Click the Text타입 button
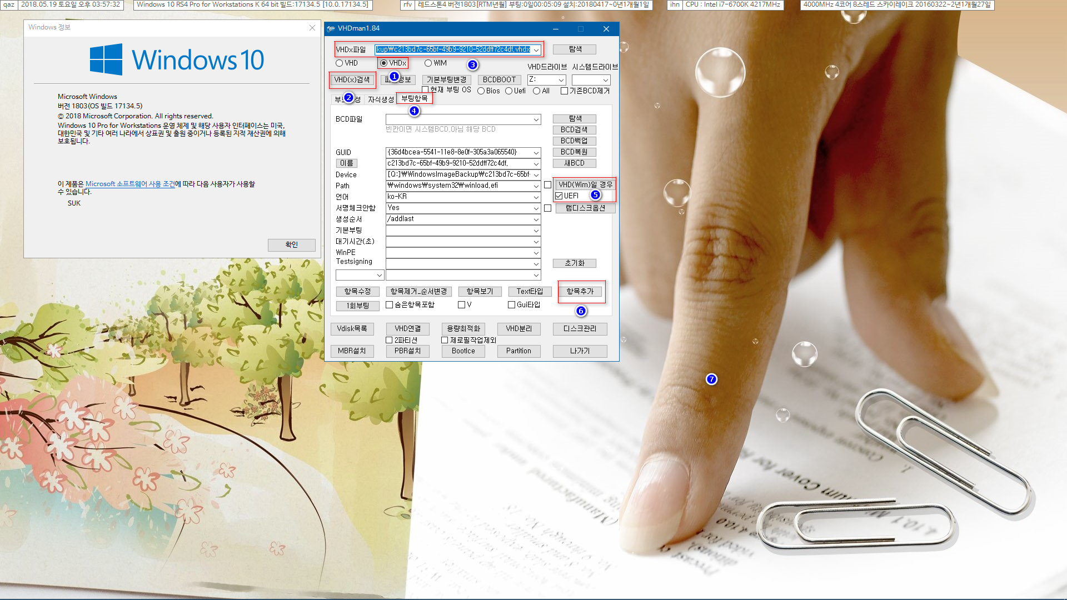 tap(530, 292)
